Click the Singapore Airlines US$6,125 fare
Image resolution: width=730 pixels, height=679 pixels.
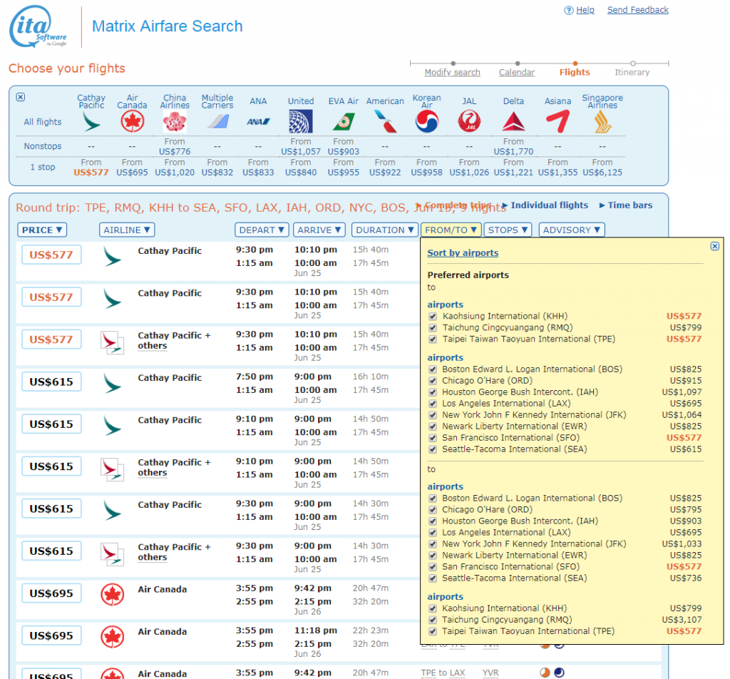(x=602, y=173)
